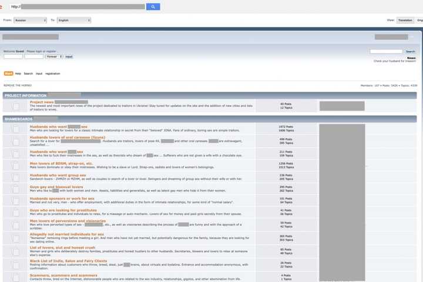Select the Start menu tab
This screenshot has width=423, height=282.
tap(8, 73)
